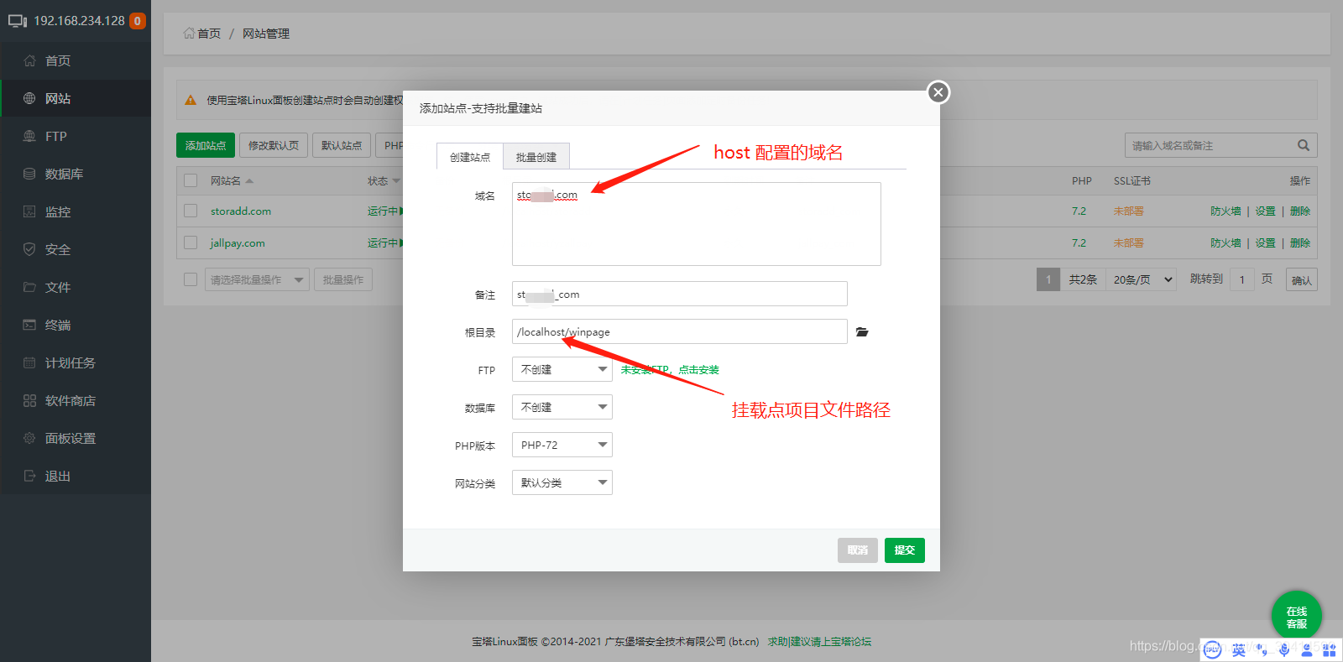Open Database in the sidebar menu
1343x662 pixels.
click(76, 174)
